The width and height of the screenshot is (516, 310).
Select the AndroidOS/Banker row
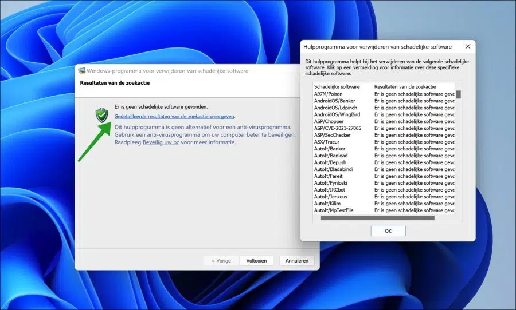384,101
